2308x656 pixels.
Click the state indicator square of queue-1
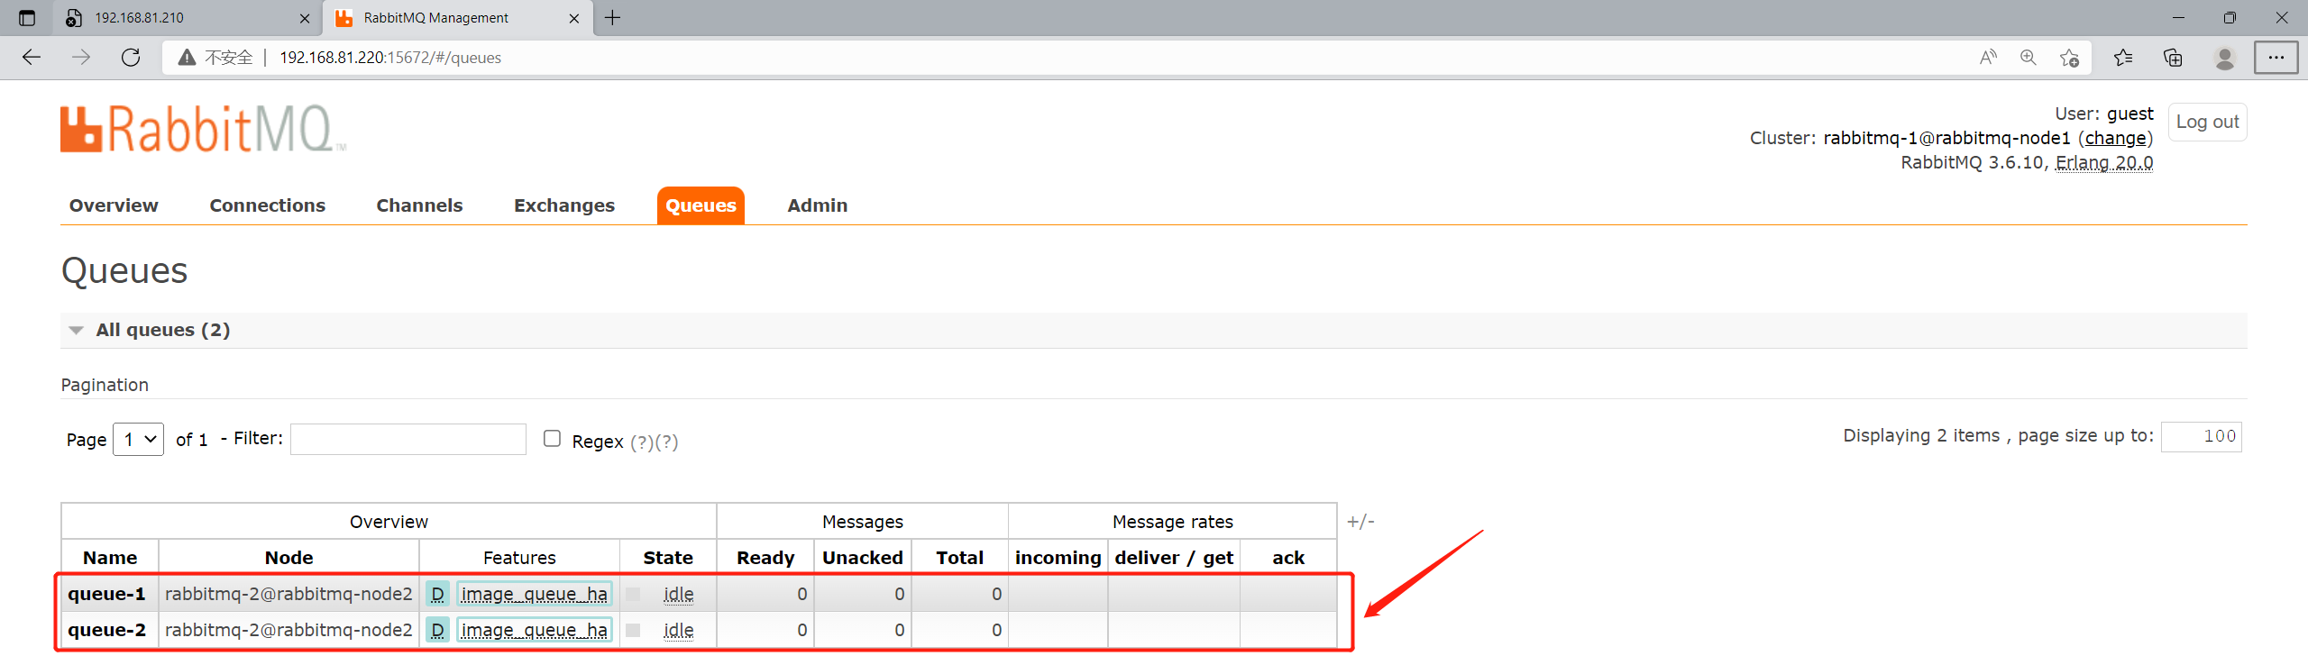633,594
